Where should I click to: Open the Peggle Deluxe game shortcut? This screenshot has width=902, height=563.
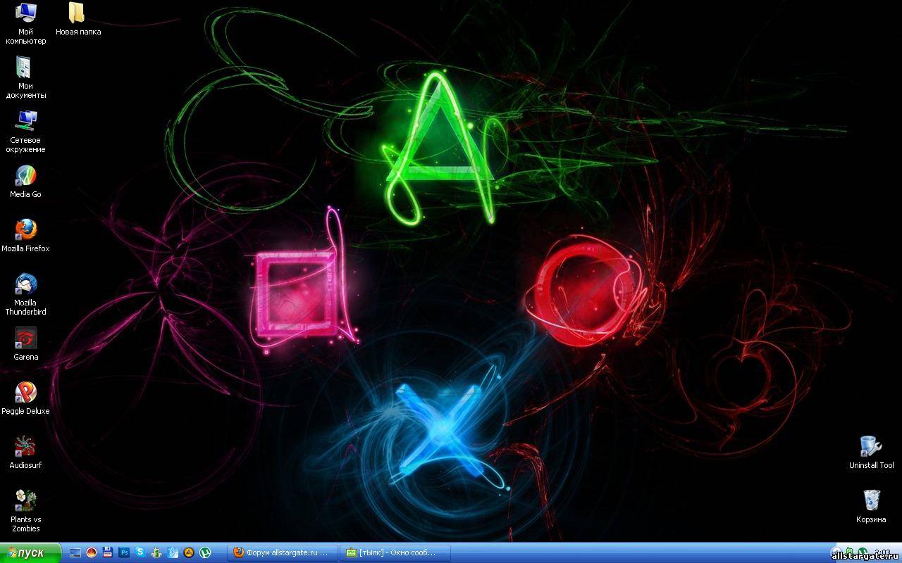click(x=25, y=393)
